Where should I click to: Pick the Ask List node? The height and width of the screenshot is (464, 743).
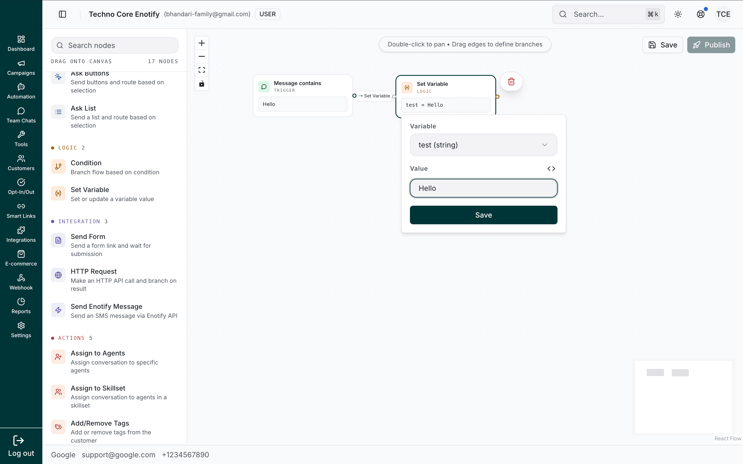115,117
